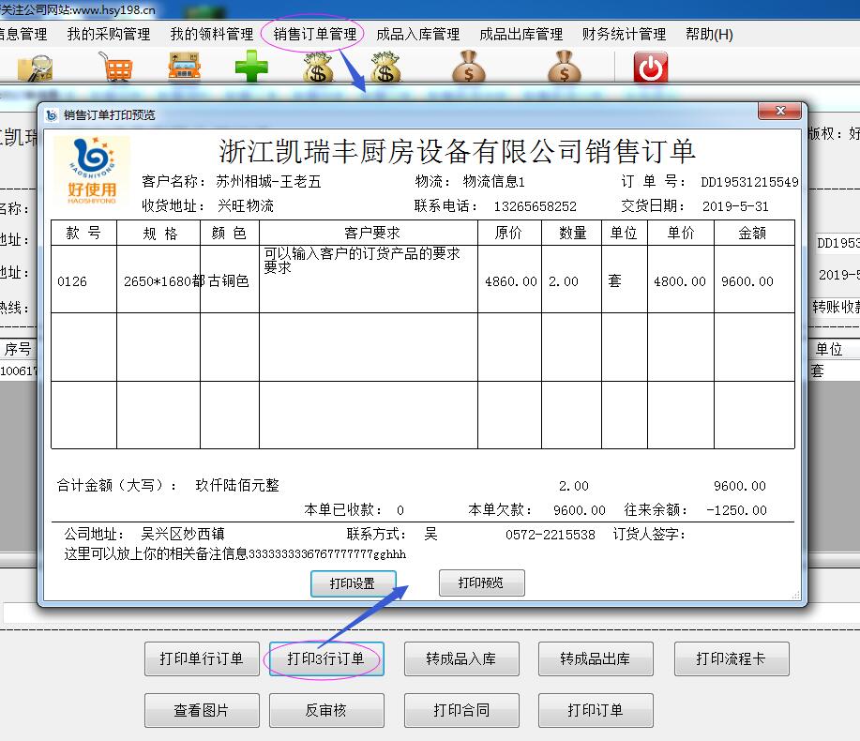
Task: Click the delivery truck toolbar icon
Action: pyautogui.click(x=184, y=67)
